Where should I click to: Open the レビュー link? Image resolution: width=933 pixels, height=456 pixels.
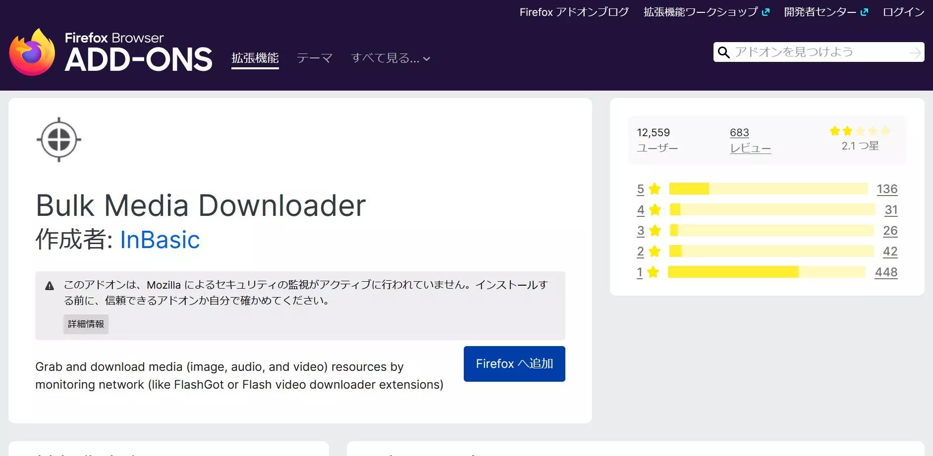(750, 148)
